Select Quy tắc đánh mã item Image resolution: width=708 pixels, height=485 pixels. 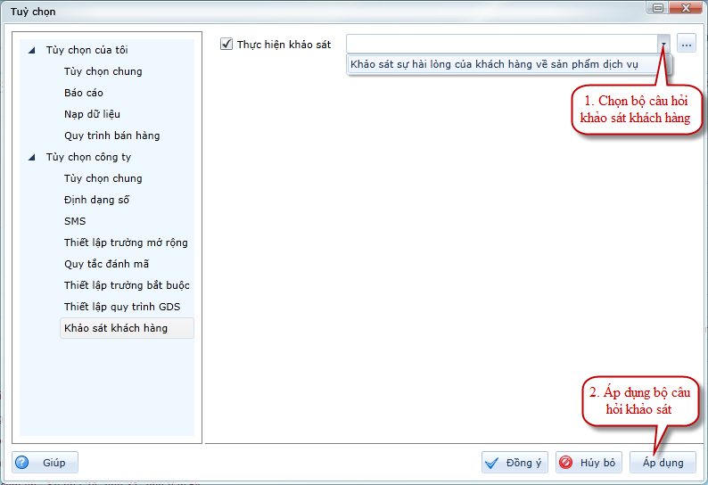click(106, 264)
